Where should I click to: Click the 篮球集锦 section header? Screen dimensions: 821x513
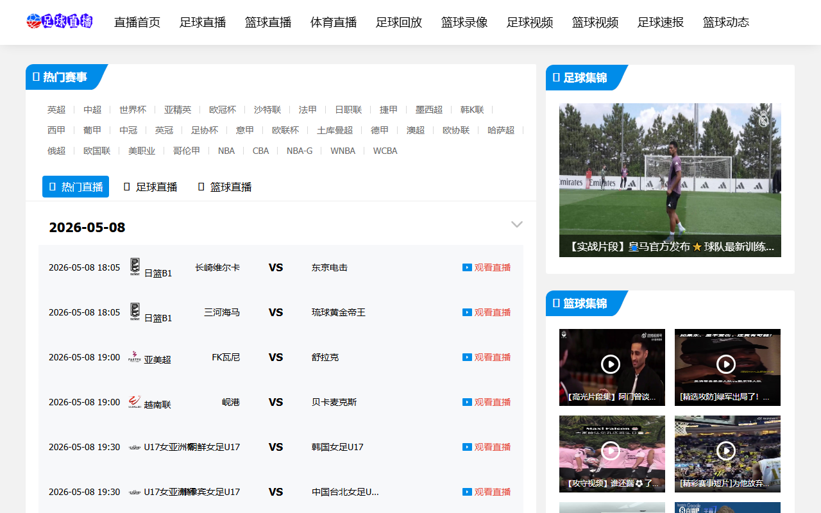pos(585,303)
